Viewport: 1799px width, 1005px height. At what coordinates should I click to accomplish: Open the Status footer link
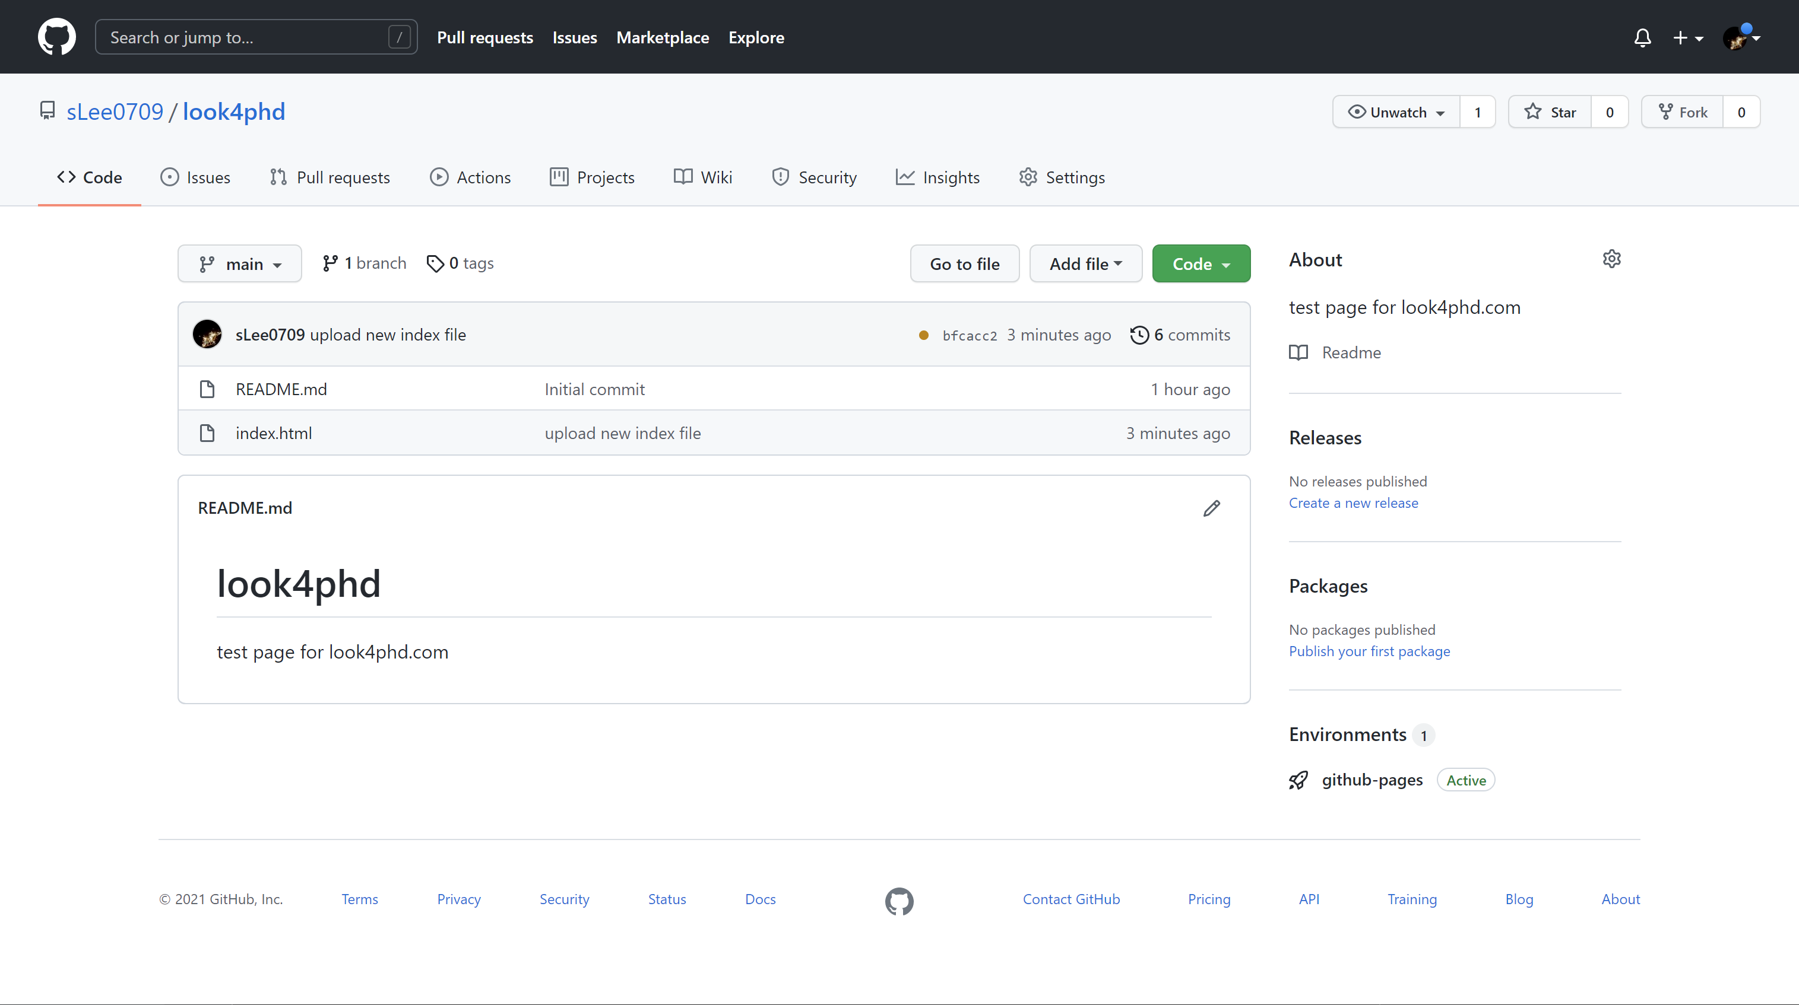click(667, 899)
